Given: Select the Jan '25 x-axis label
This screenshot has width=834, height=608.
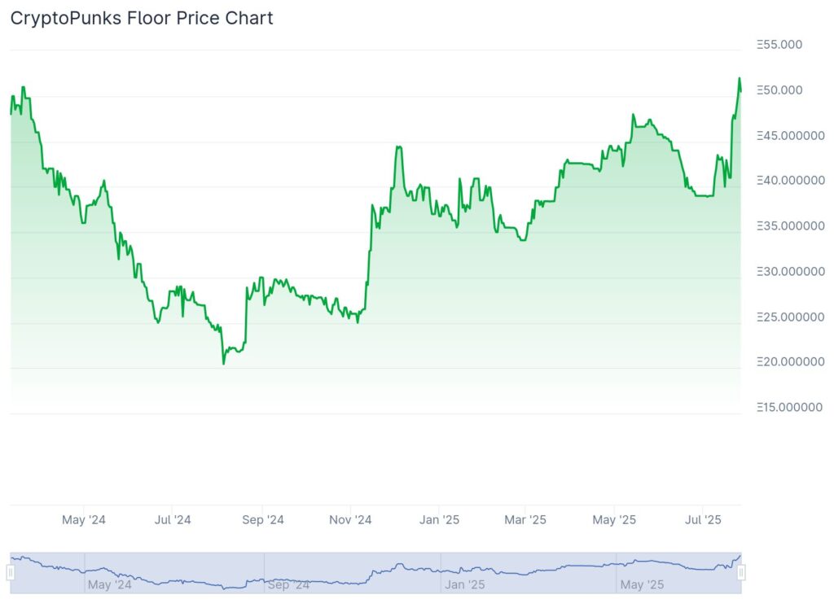Looking at the screenshot, I should (x=439, y=520).
